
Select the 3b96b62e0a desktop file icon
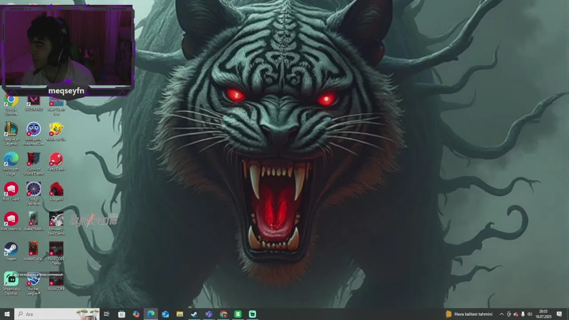[34, 251]
